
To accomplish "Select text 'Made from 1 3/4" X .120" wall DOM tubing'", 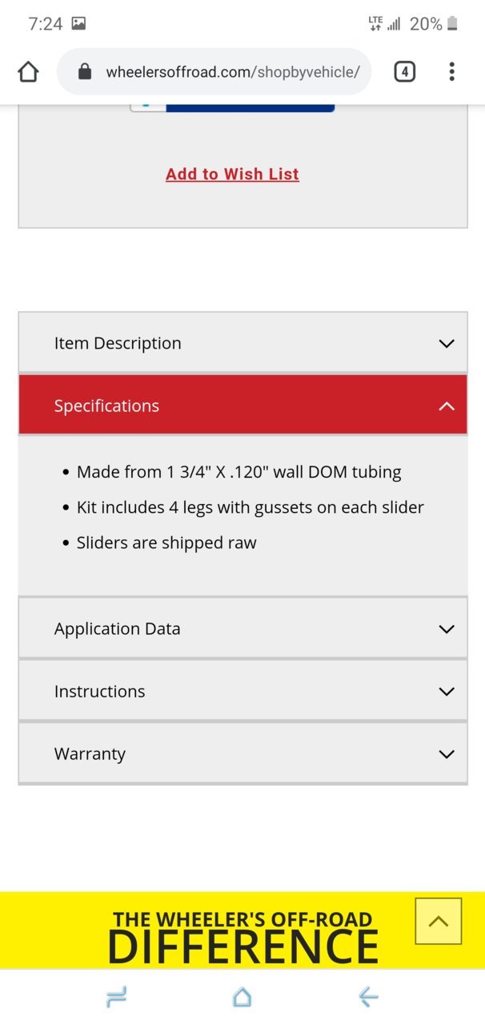I will pos(238,472).
